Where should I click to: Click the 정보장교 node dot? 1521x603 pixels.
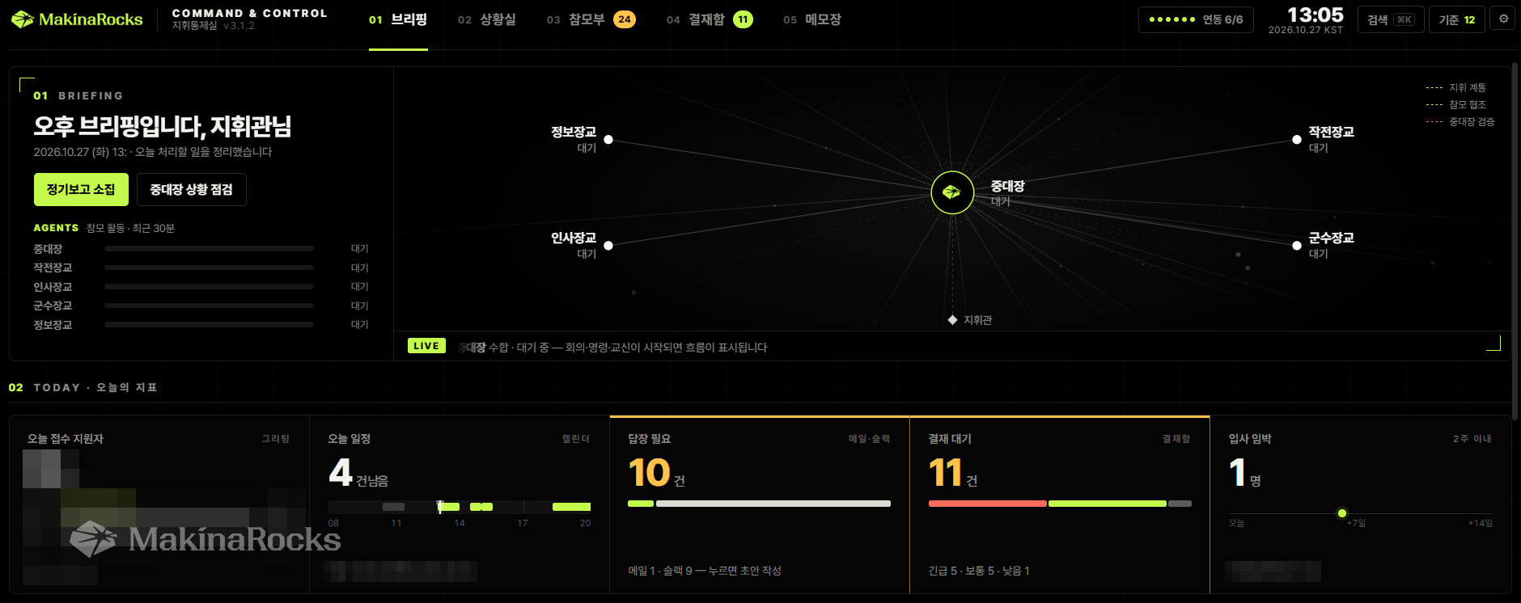(x=608, y=140)
